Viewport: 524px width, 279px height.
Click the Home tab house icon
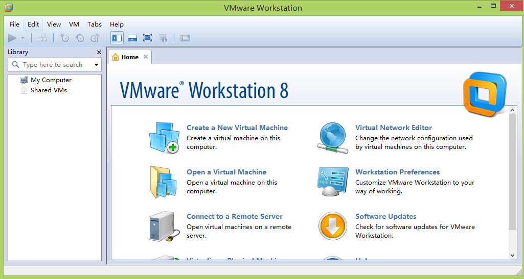coord(116,57)
